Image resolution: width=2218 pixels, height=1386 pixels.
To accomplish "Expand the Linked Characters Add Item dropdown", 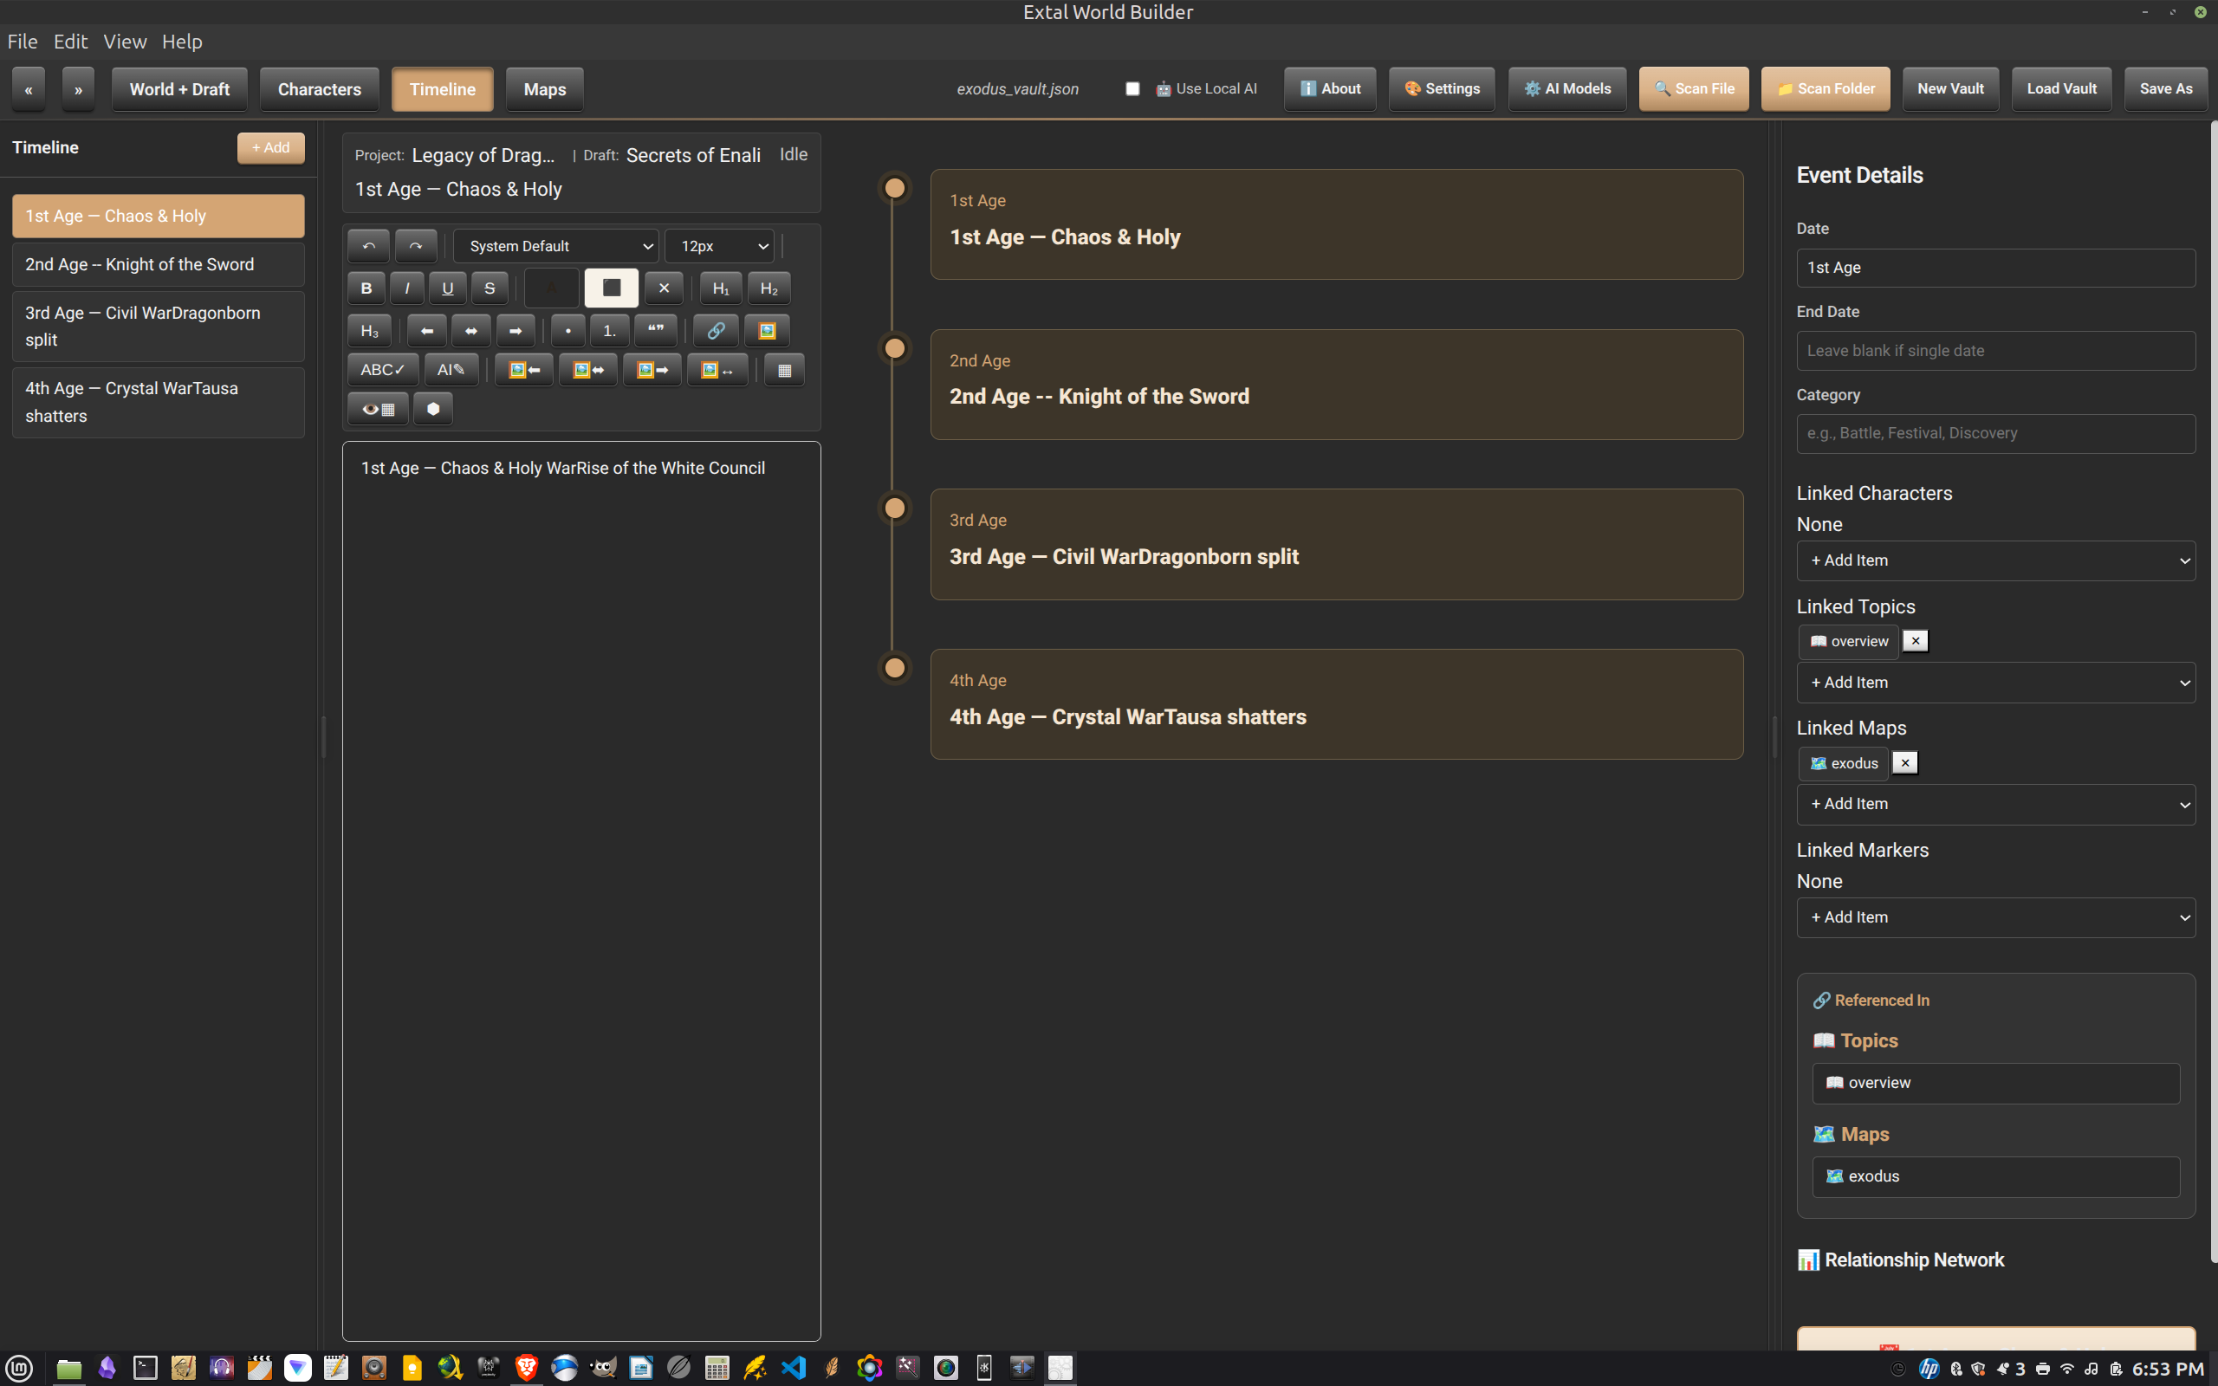I will click(1995, 561).
